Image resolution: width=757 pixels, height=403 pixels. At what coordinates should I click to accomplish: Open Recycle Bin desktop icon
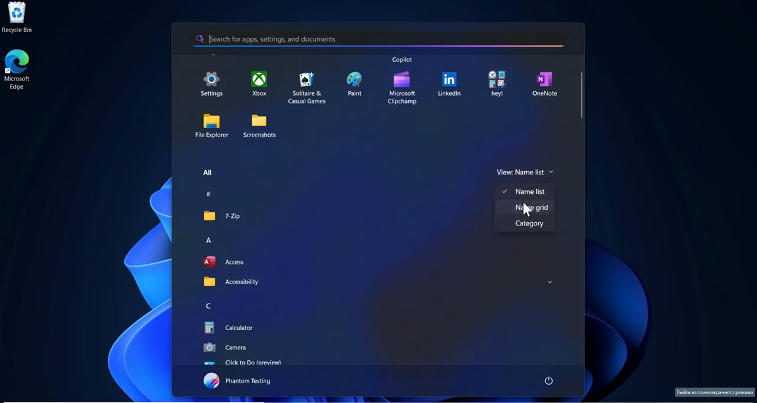tap(16, 12)
